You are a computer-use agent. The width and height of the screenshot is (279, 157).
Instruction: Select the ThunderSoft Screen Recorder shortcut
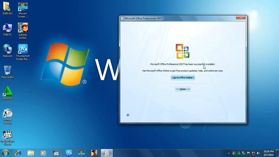(23, 52)
